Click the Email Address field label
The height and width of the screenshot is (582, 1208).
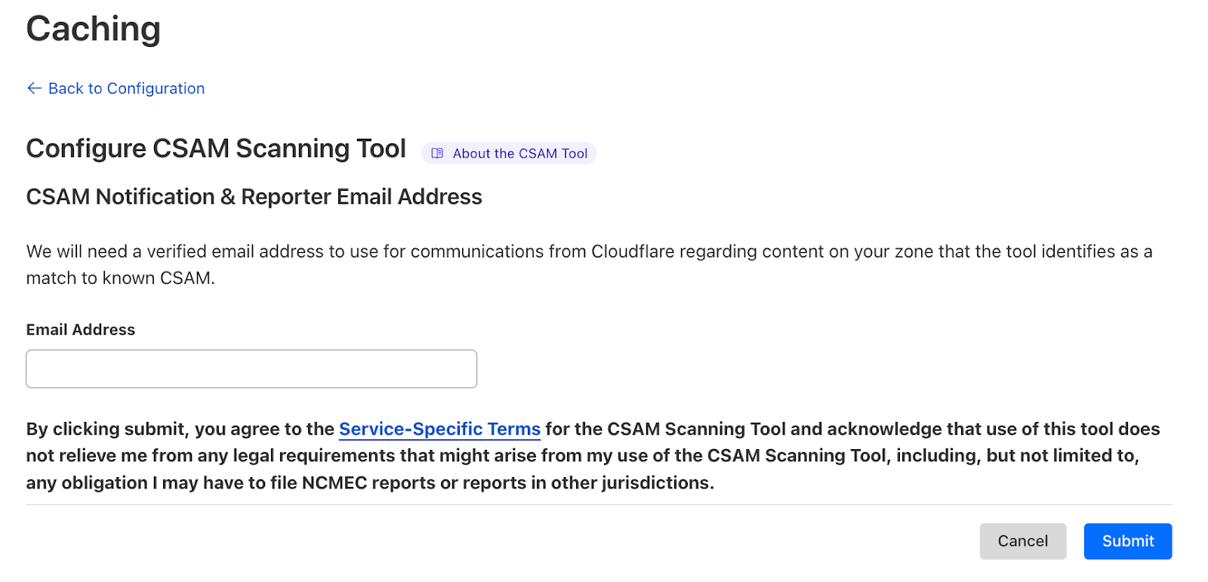(x=81, y=330)
